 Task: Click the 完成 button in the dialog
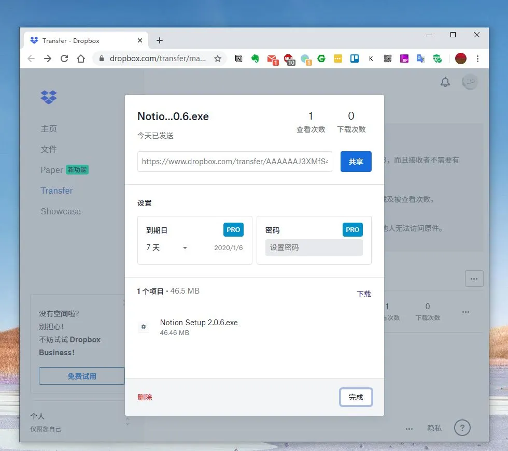point(356,397)
